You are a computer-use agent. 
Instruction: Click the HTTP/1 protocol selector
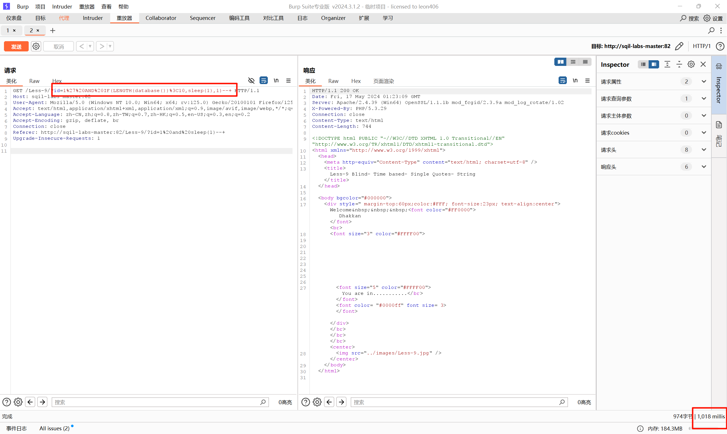tap(701, 46)
